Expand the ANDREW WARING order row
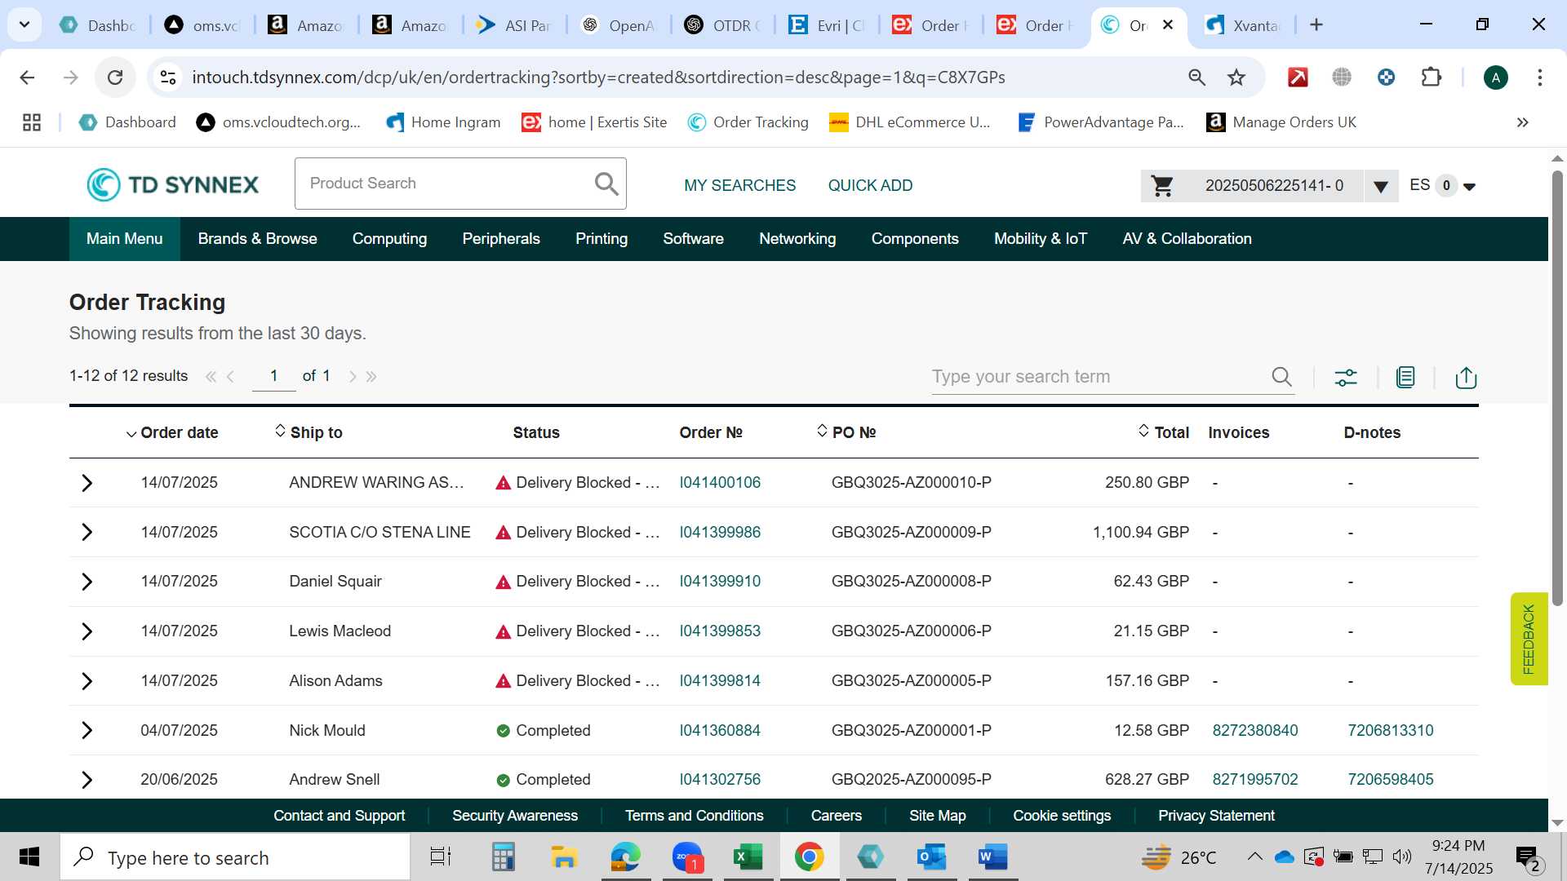Image resolution: width=1567 pixels, height=881 pixels. point(87,483)
